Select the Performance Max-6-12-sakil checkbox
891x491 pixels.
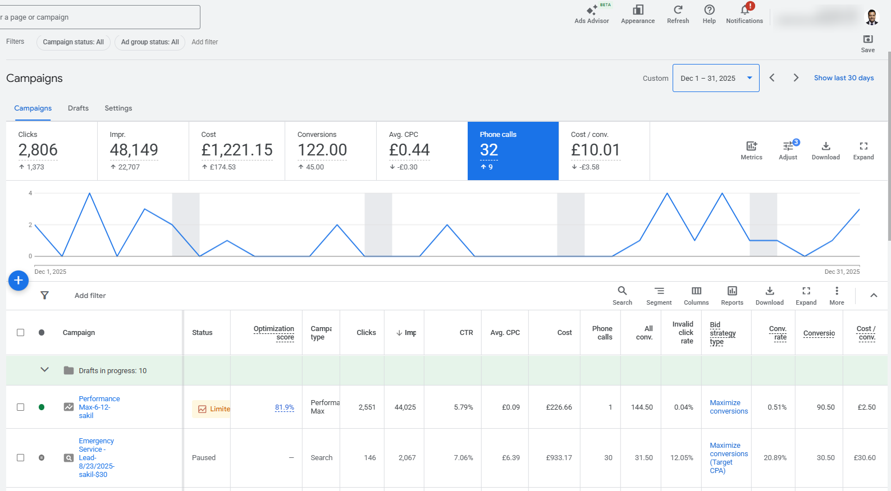[21, 407]
